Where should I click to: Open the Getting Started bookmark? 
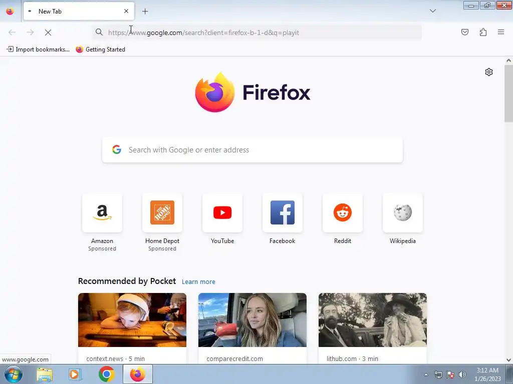[x=100, y=49]
